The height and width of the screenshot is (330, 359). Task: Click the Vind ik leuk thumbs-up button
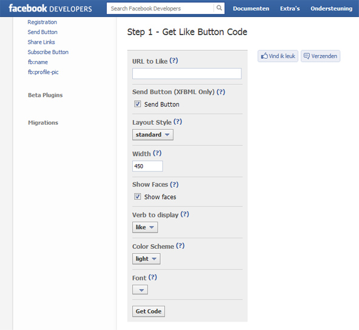click(x=278, y=56)
